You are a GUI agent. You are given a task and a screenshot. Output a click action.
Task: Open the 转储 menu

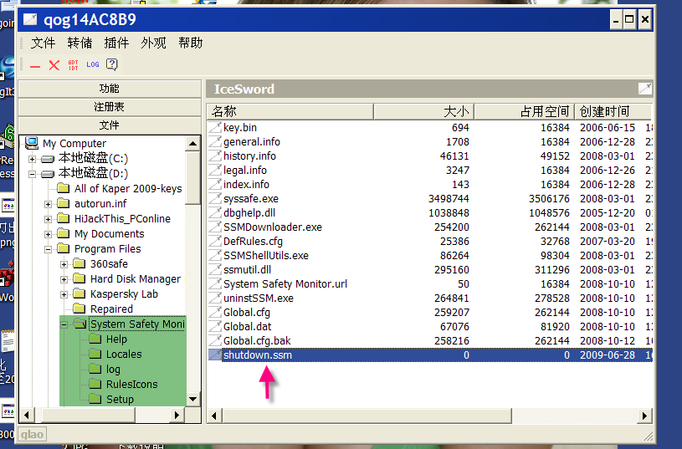pyautogui.click(x=80, y=43)
